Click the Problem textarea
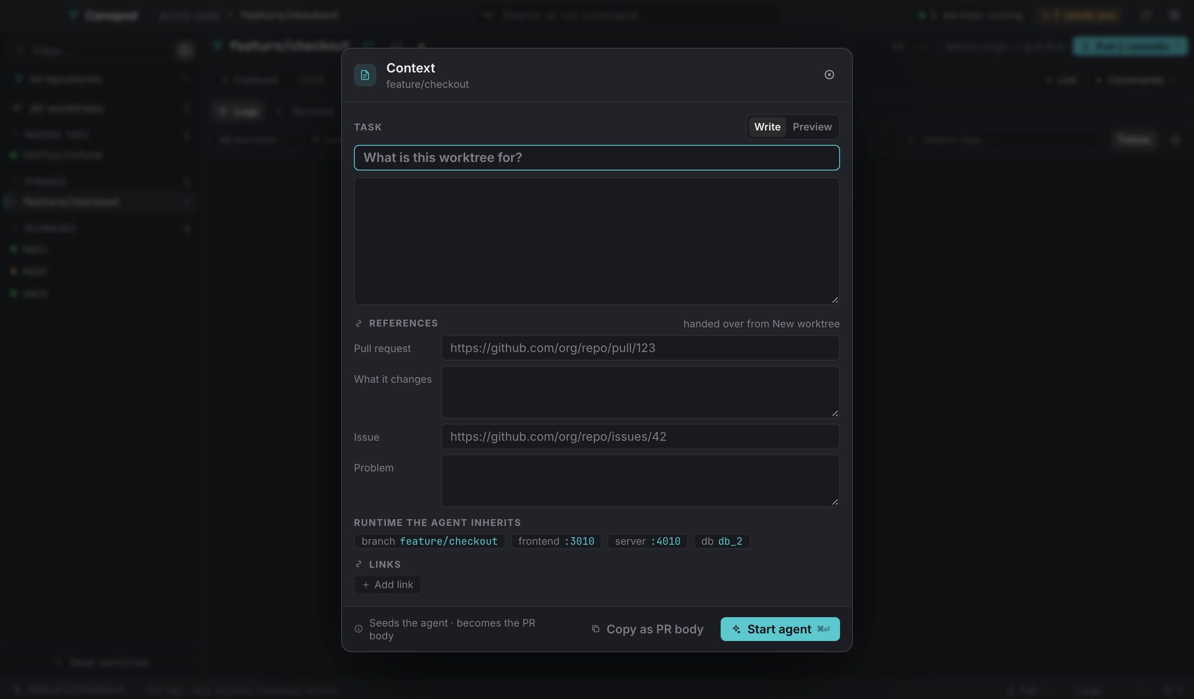Image resolution: width=1194 pixels, height=699 pixels. (640, 481)
